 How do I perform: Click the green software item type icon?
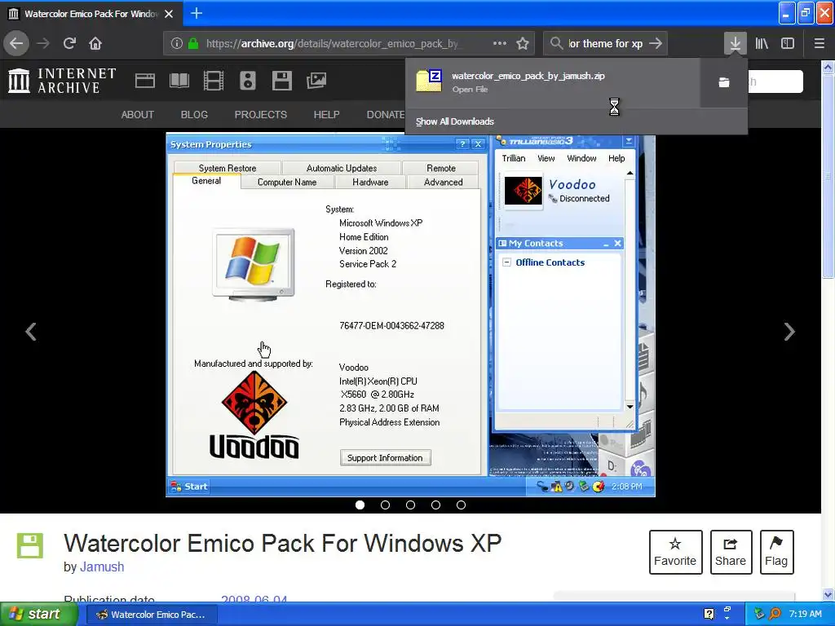pyautogui.click(x=29, y=545)
